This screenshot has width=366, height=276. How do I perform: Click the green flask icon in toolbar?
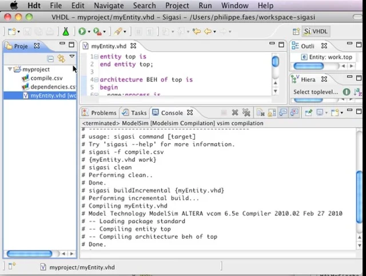66,31
